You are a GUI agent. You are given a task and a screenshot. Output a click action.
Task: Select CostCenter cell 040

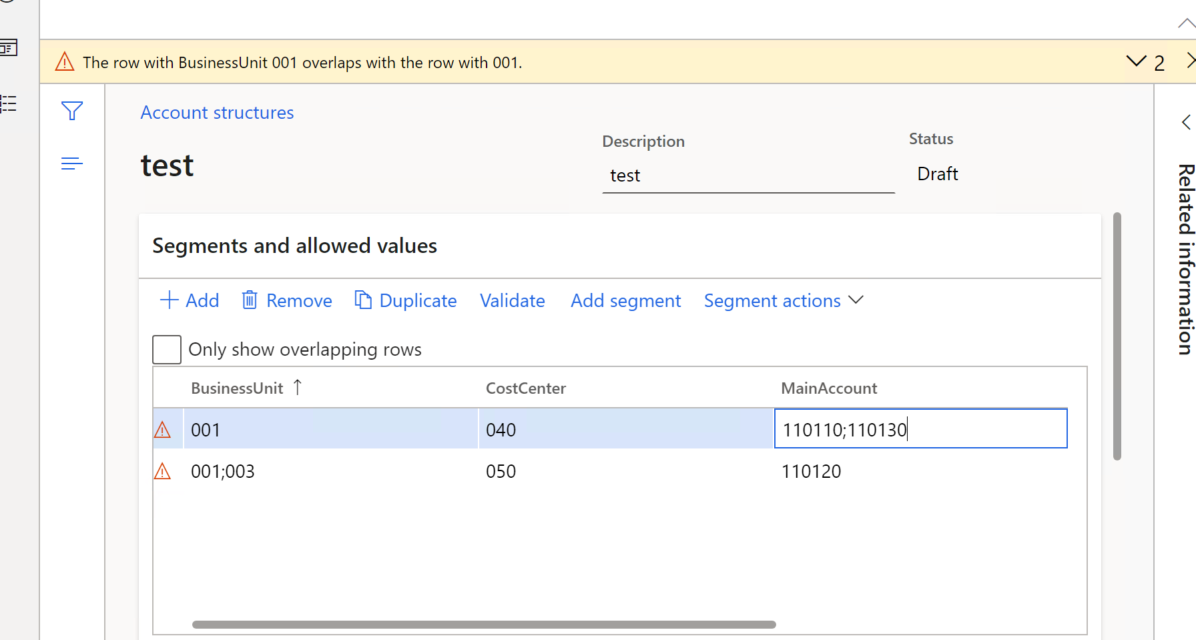[x=626, y=428]
